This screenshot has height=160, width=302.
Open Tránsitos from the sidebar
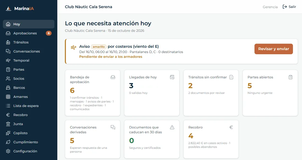click(x=29, y=42)
